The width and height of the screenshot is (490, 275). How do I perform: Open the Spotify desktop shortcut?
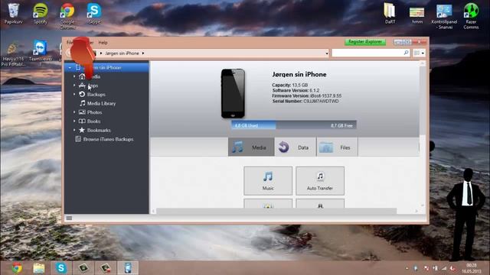pyautogui.click(x=41, y=14)
